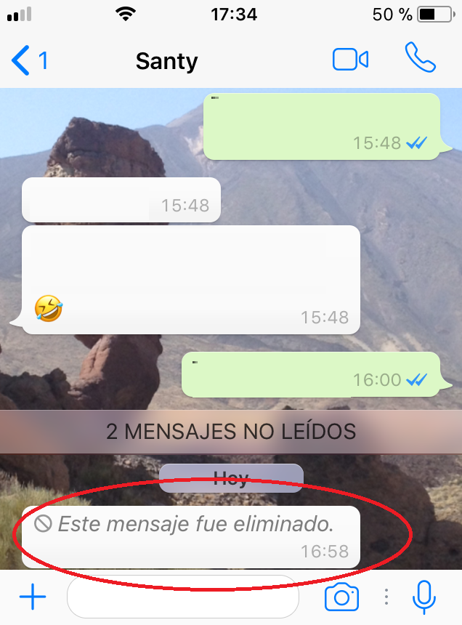Viewport: 462px width, 625px height.
Task: Tap the double blue checkmarks at 16:00
Action: pos(416,379)
